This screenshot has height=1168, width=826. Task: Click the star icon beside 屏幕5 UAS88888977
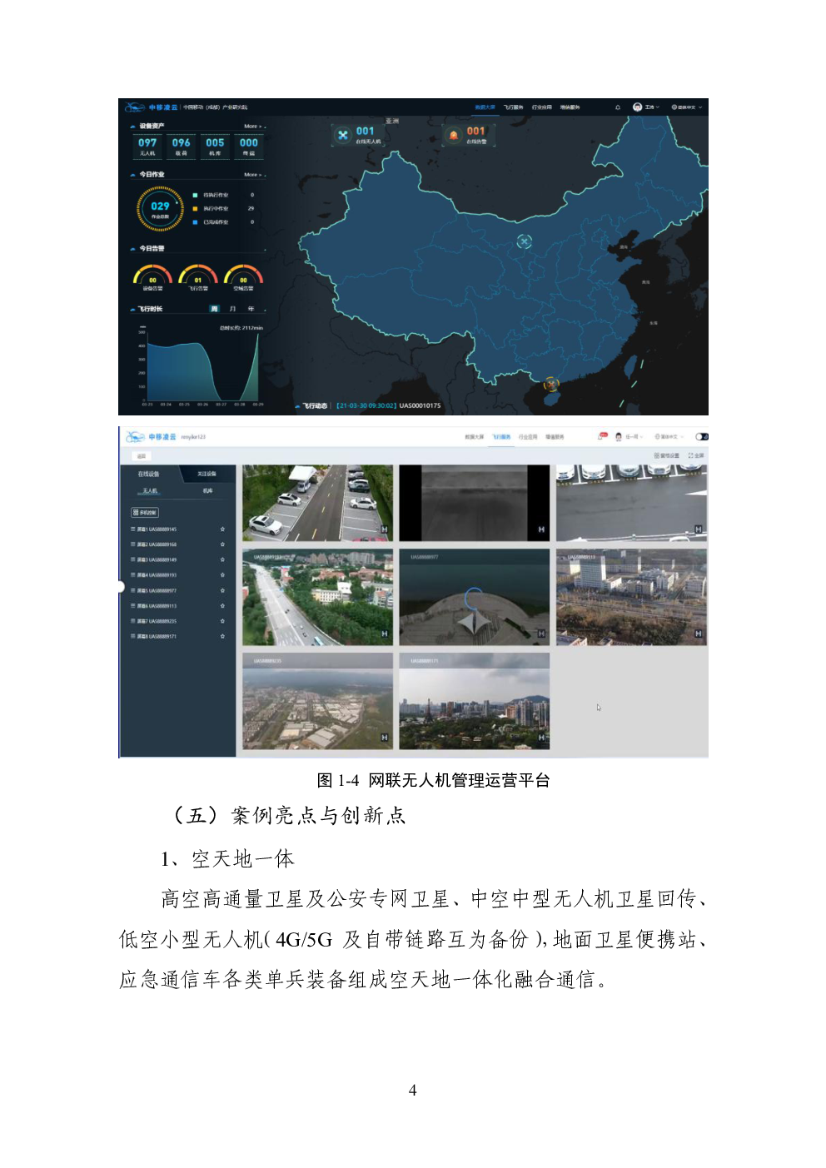coord(222,590)
